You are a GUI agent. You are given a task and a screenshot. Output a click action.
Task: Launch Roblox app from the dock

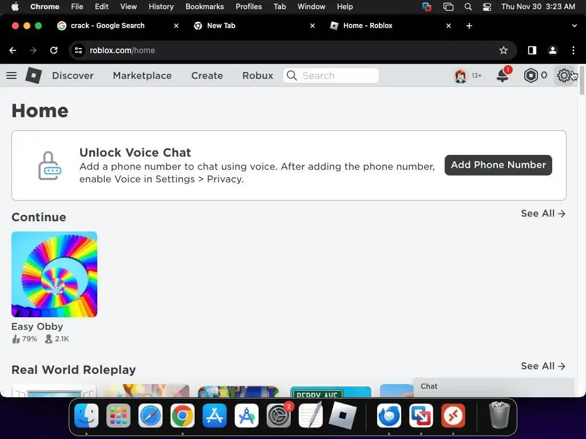tap(343, 416)
